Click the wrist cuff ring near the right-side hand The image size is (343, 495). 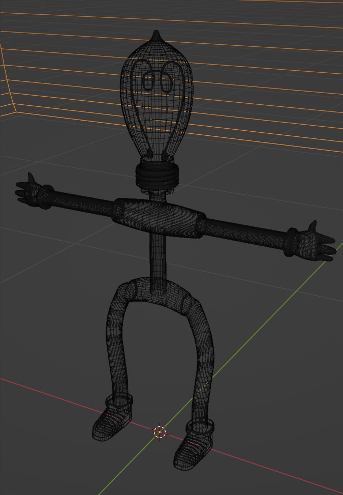coord(292,242)
